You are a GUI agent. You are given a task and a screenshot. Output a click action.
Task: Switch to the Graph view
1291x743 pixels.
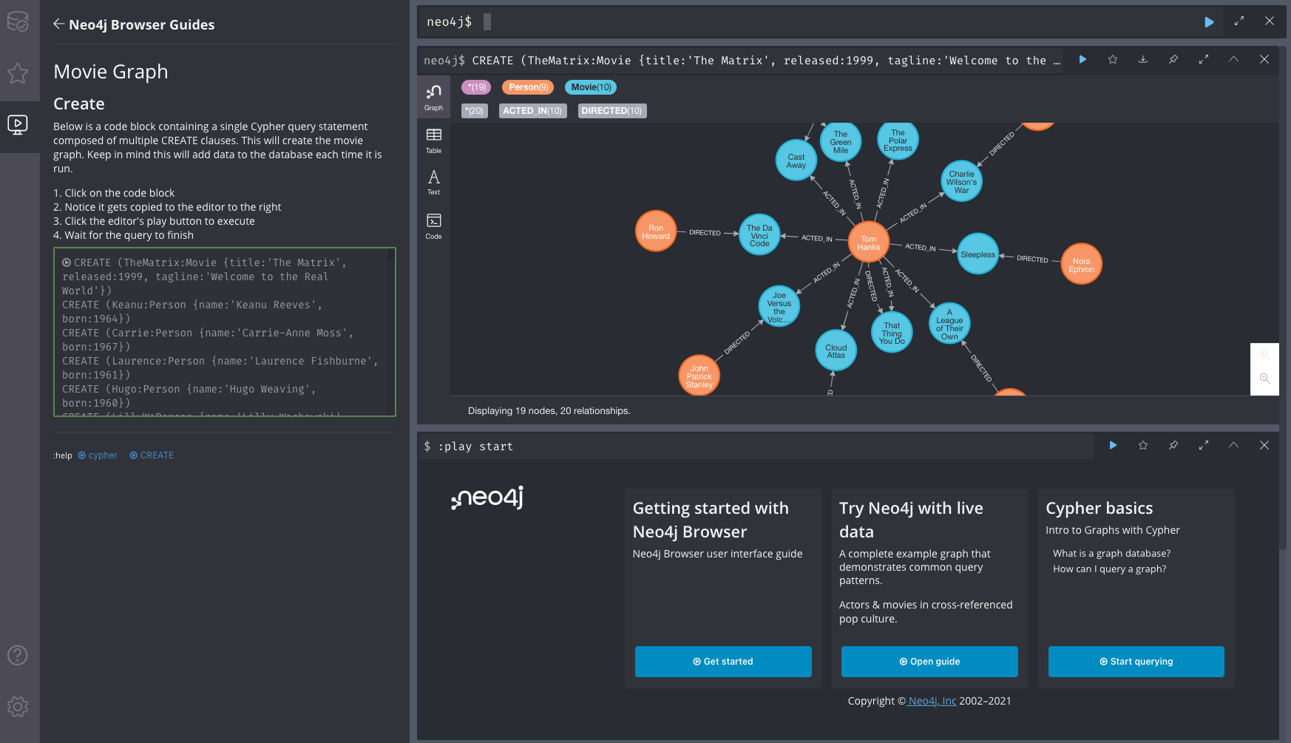[433, 97]
